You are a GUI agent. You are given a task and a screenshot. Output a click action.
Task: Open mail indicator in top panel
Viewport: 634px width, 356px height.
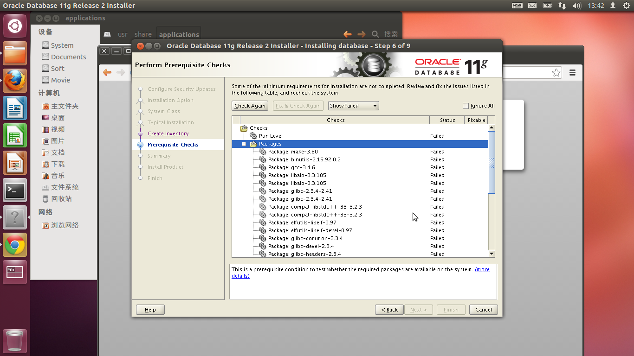pos(532,6)
